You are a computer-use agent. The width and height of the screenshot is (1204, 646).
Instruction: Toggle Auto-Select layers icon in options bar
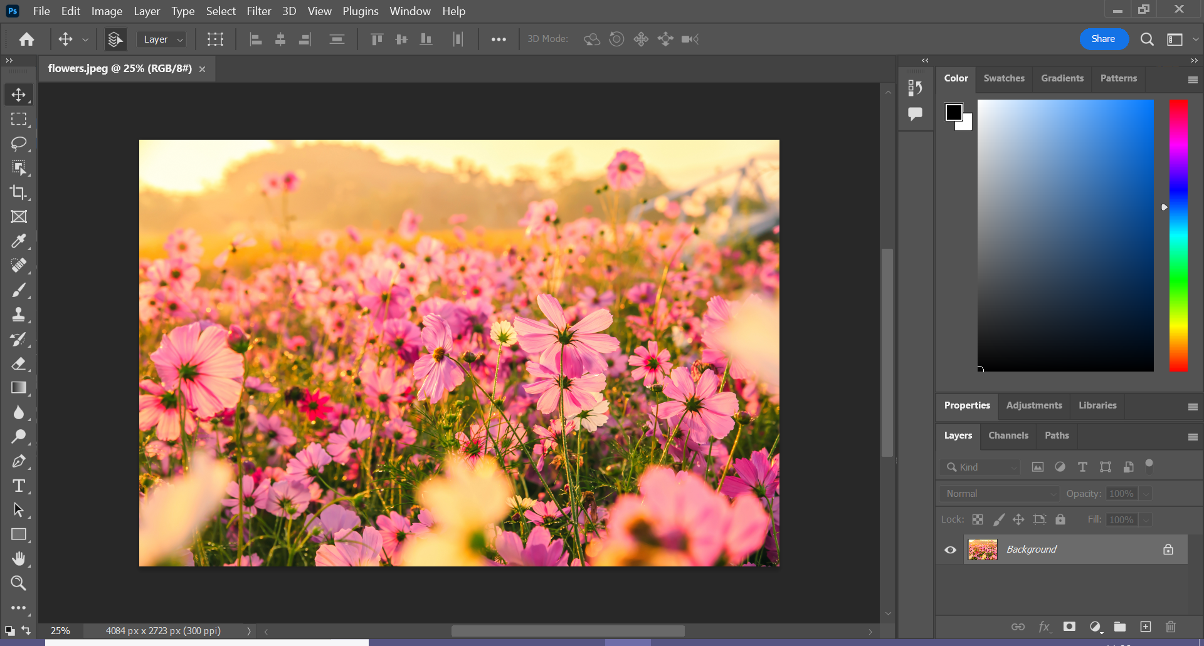coord(115,39)
